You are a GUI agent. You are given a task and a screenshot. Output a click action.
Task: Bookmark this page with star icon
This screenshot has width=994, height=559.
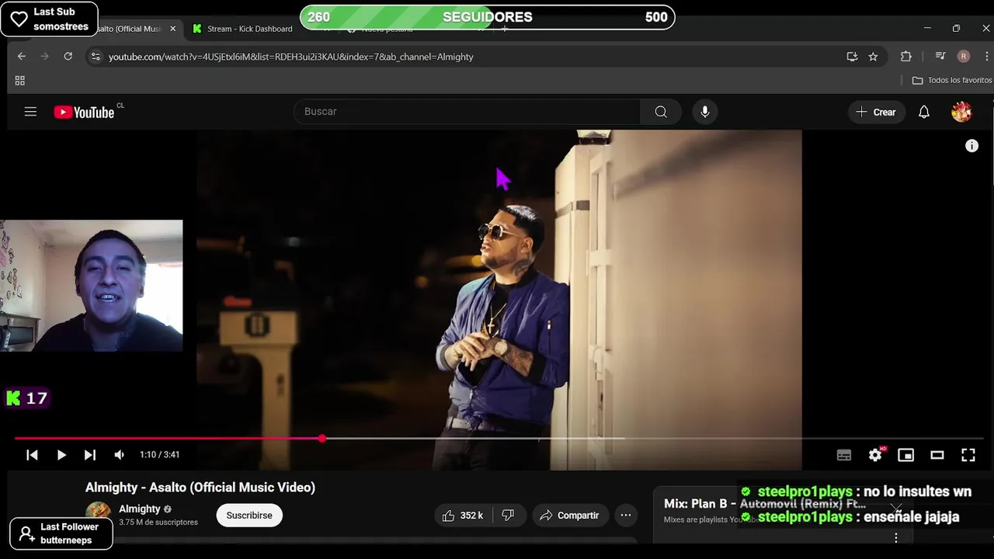click(873, 57)
